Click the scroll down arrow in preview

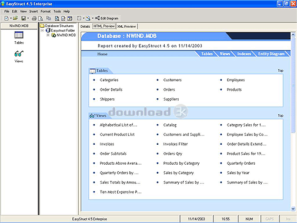point(293,209)
